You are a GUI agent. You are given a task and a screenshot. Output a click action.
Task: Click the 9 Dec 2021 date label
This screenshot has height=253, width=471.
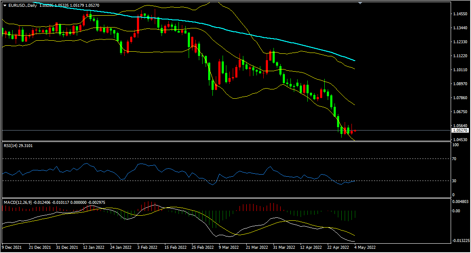12,247
